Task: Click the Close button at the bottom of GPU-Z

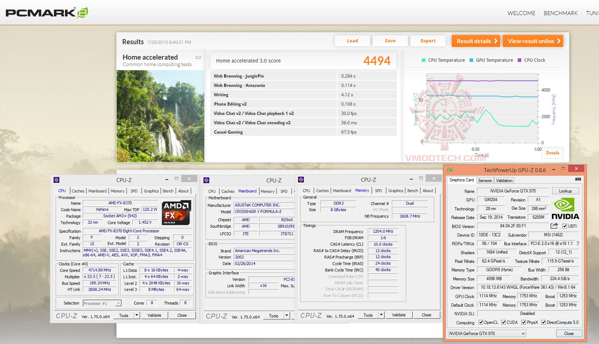Action: [569, 334]
